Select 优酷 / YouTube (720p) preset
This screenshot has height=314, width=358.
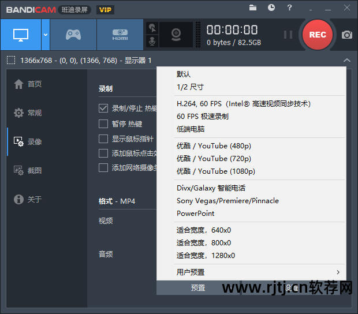pos(251,159)
